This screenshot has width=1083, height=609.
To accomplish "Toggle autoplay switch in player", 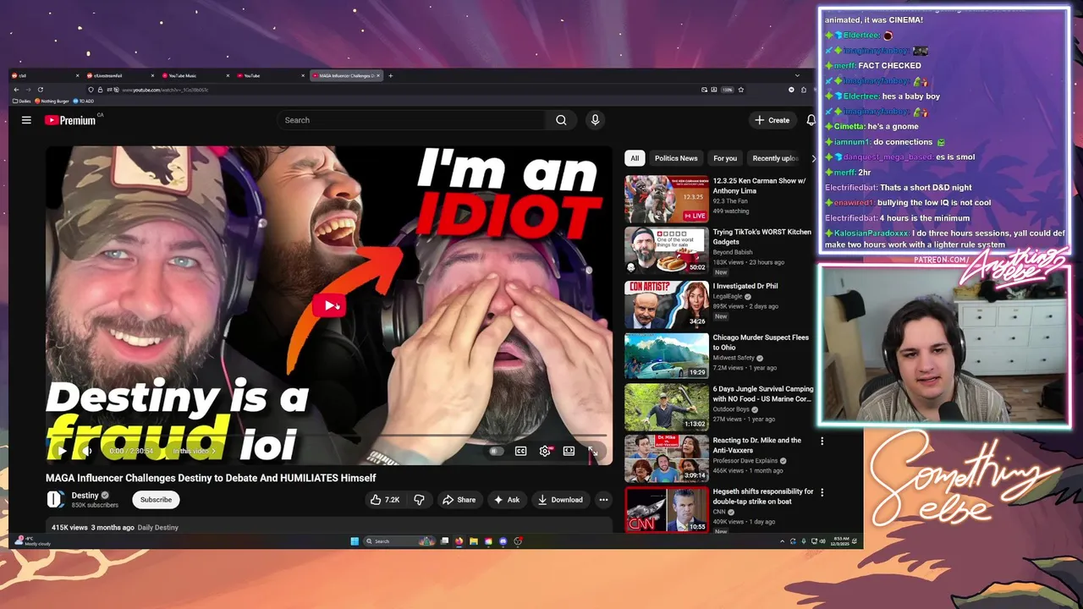I will [x=496, y=451].
